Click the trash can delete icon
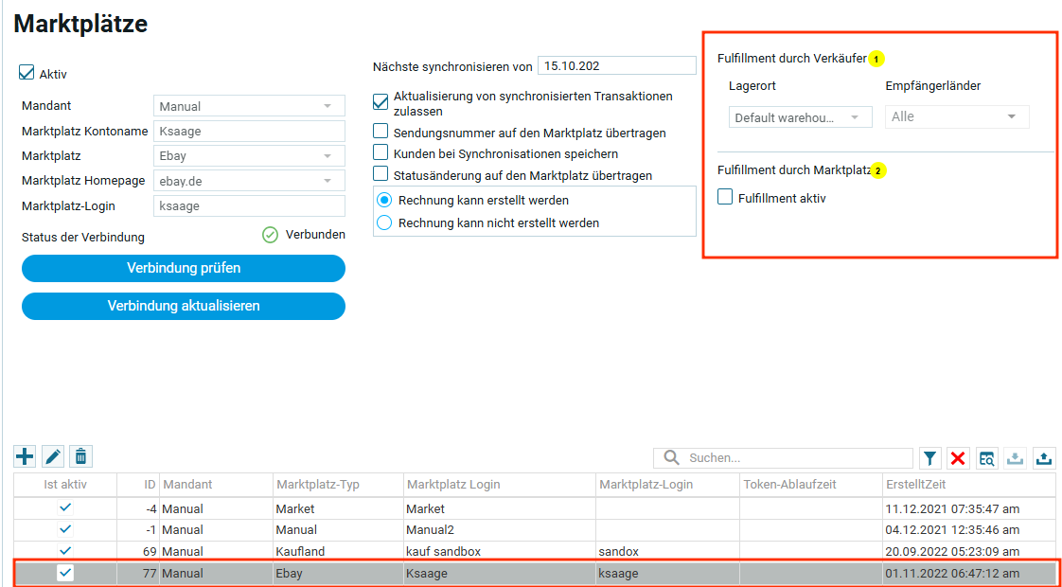This screenshot has width=1062, height=587. [x=81, y=457]
